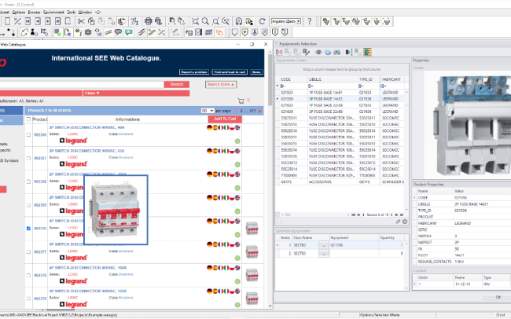Click the red Search button
The width and height of the screenshot is (511, 319).
(x=176, y=84)
